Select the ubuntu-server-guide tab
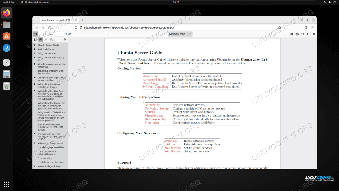Image resolution: width=339 pixels, height=191 pixels. [x=59, y=20]
